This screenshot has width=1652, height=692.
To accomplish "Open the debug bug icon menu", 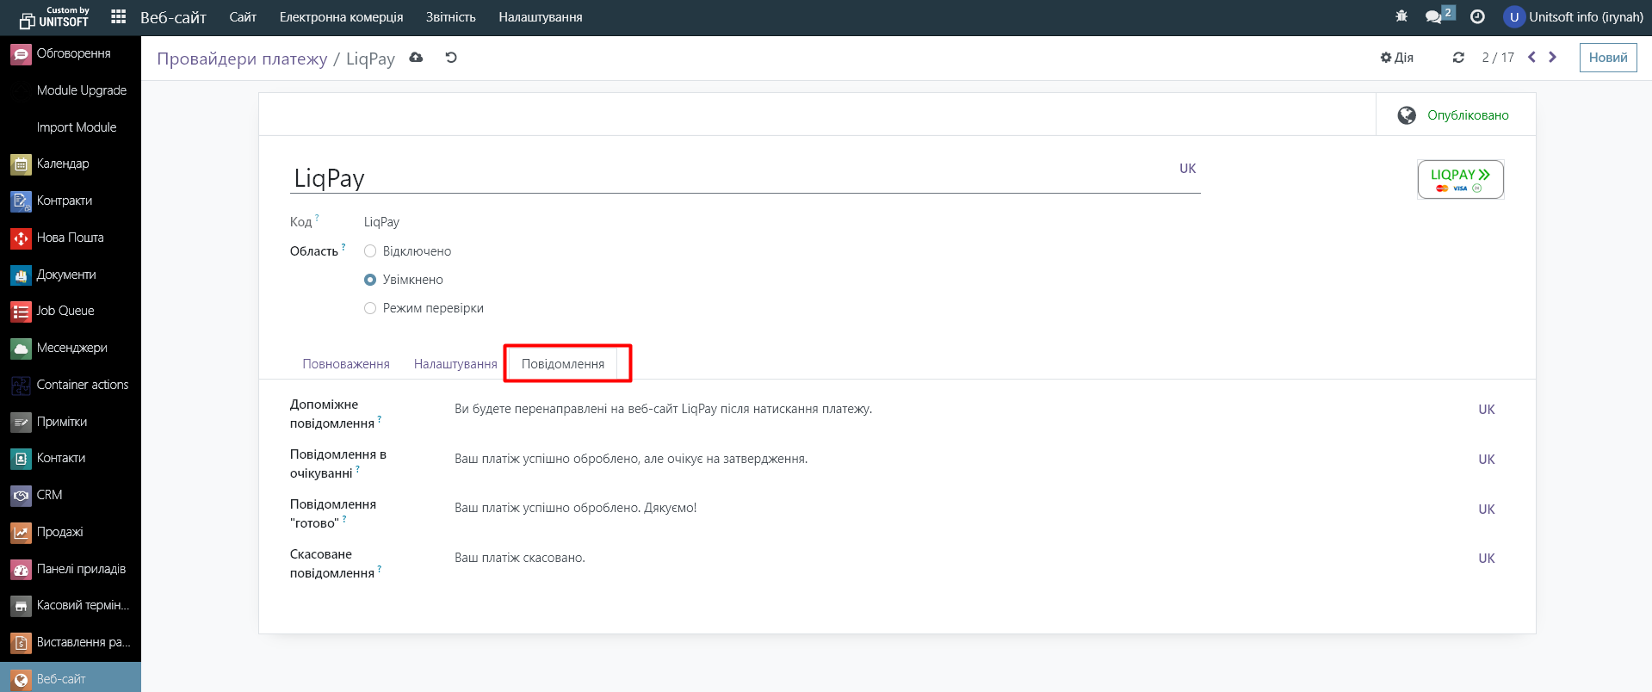I will 1401,16.
